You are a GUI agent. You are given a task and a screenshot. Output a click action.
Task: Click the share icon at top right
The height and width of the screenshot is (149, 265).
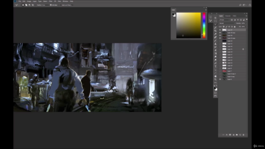click(250, 5)
